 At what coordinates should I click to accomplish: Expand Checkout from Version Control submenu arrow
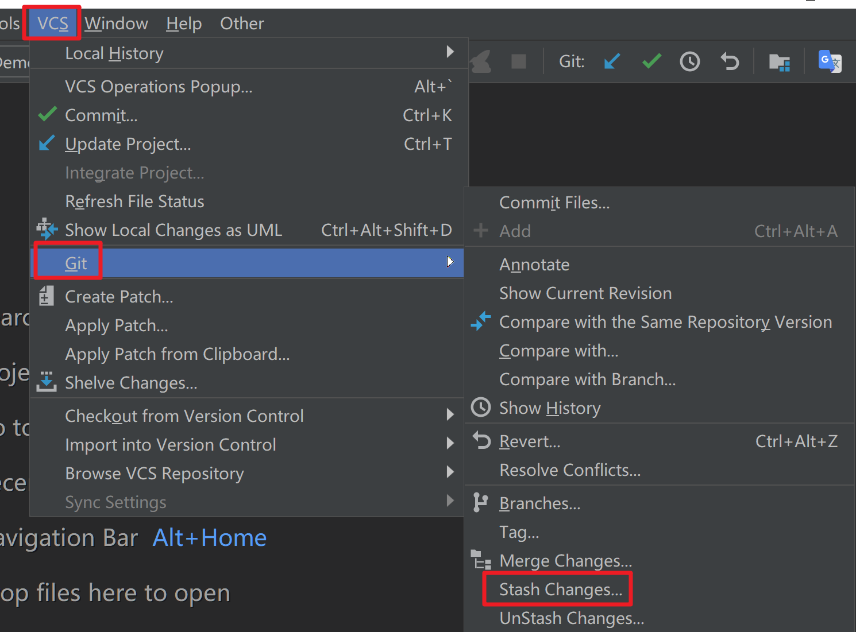tap(450, 414)
